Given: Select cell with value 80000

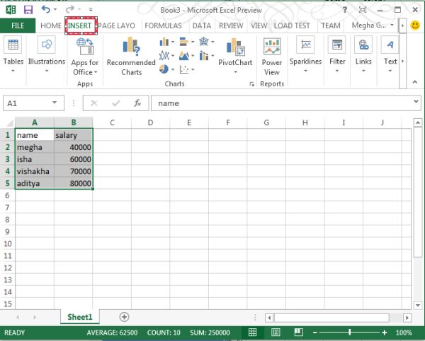Looking at the screenshot, I should click(x=73, y=183).
